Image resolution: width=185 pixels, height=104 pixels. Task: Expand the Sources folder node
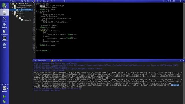pyautogui.click(x=13, y=12)
